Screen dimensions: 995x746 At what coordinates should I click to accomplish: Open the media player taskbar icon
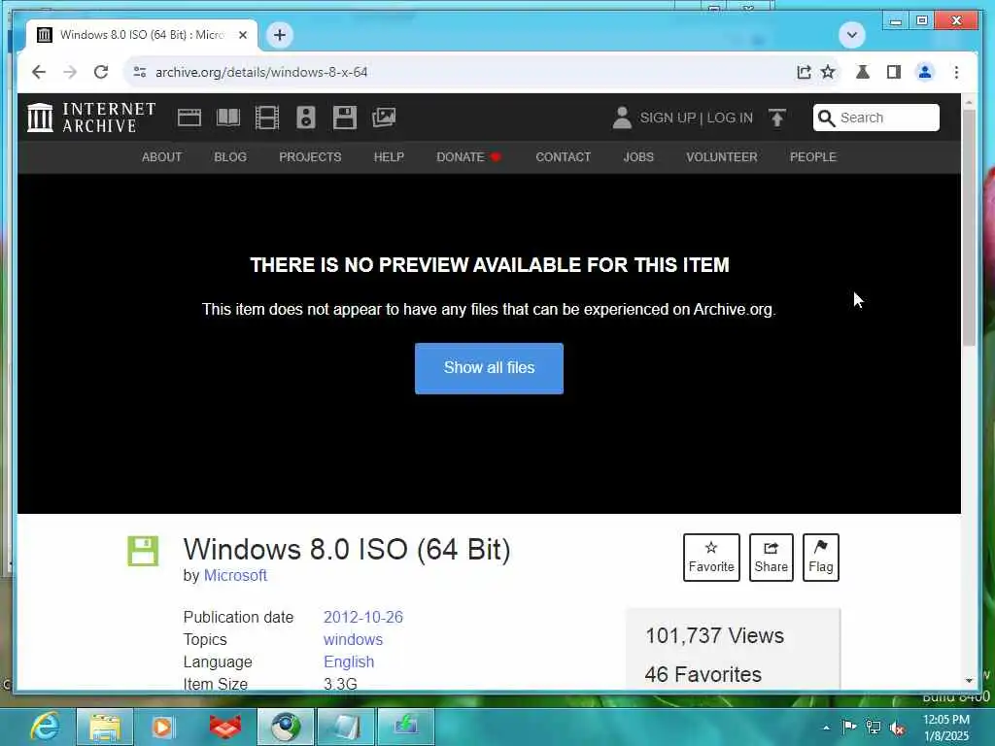tap(162, 727)
